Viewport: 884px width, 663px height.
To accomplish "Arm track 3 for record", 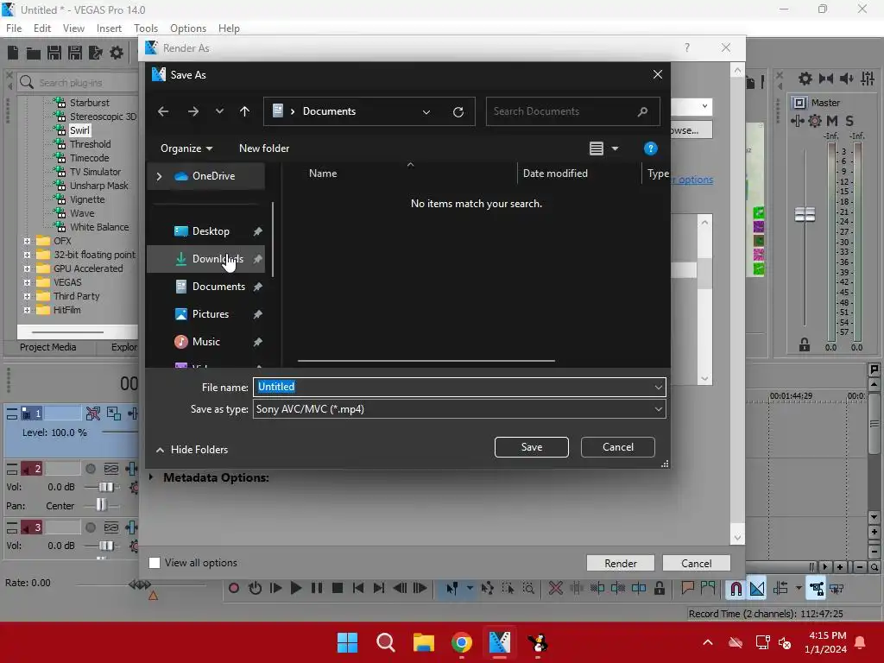I will [x=90, y=527].
